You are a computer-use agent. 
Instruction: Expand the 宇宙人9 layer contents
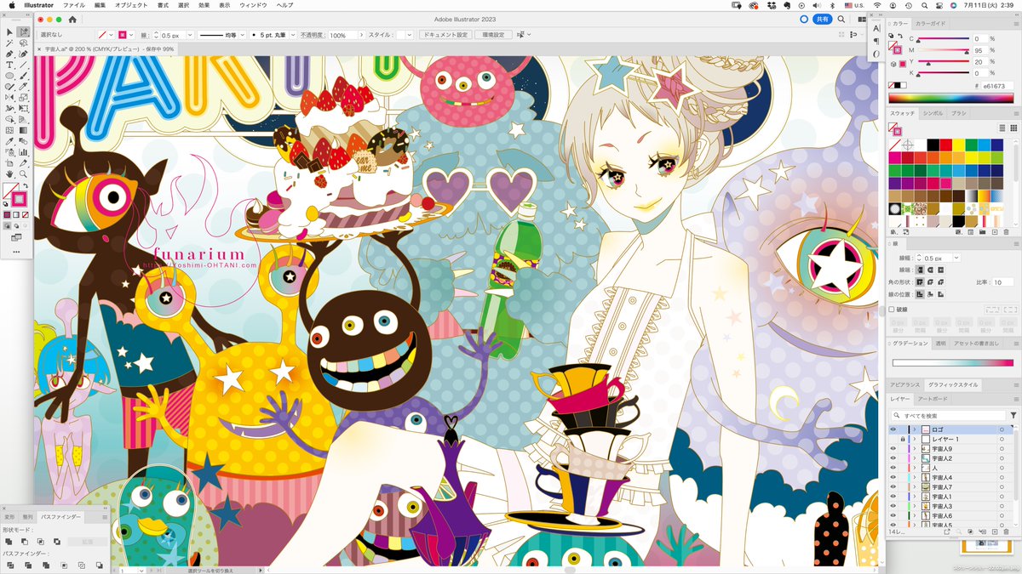pos(915,448)
